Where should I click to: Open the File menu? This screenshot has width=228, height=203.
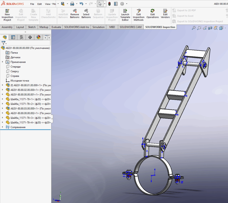pos(32,4)
